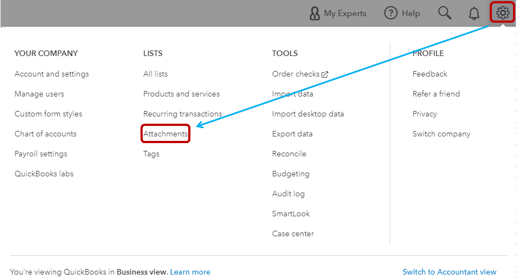Open Case center
Viewport: 518px width, 279px height.
point(293,234)
